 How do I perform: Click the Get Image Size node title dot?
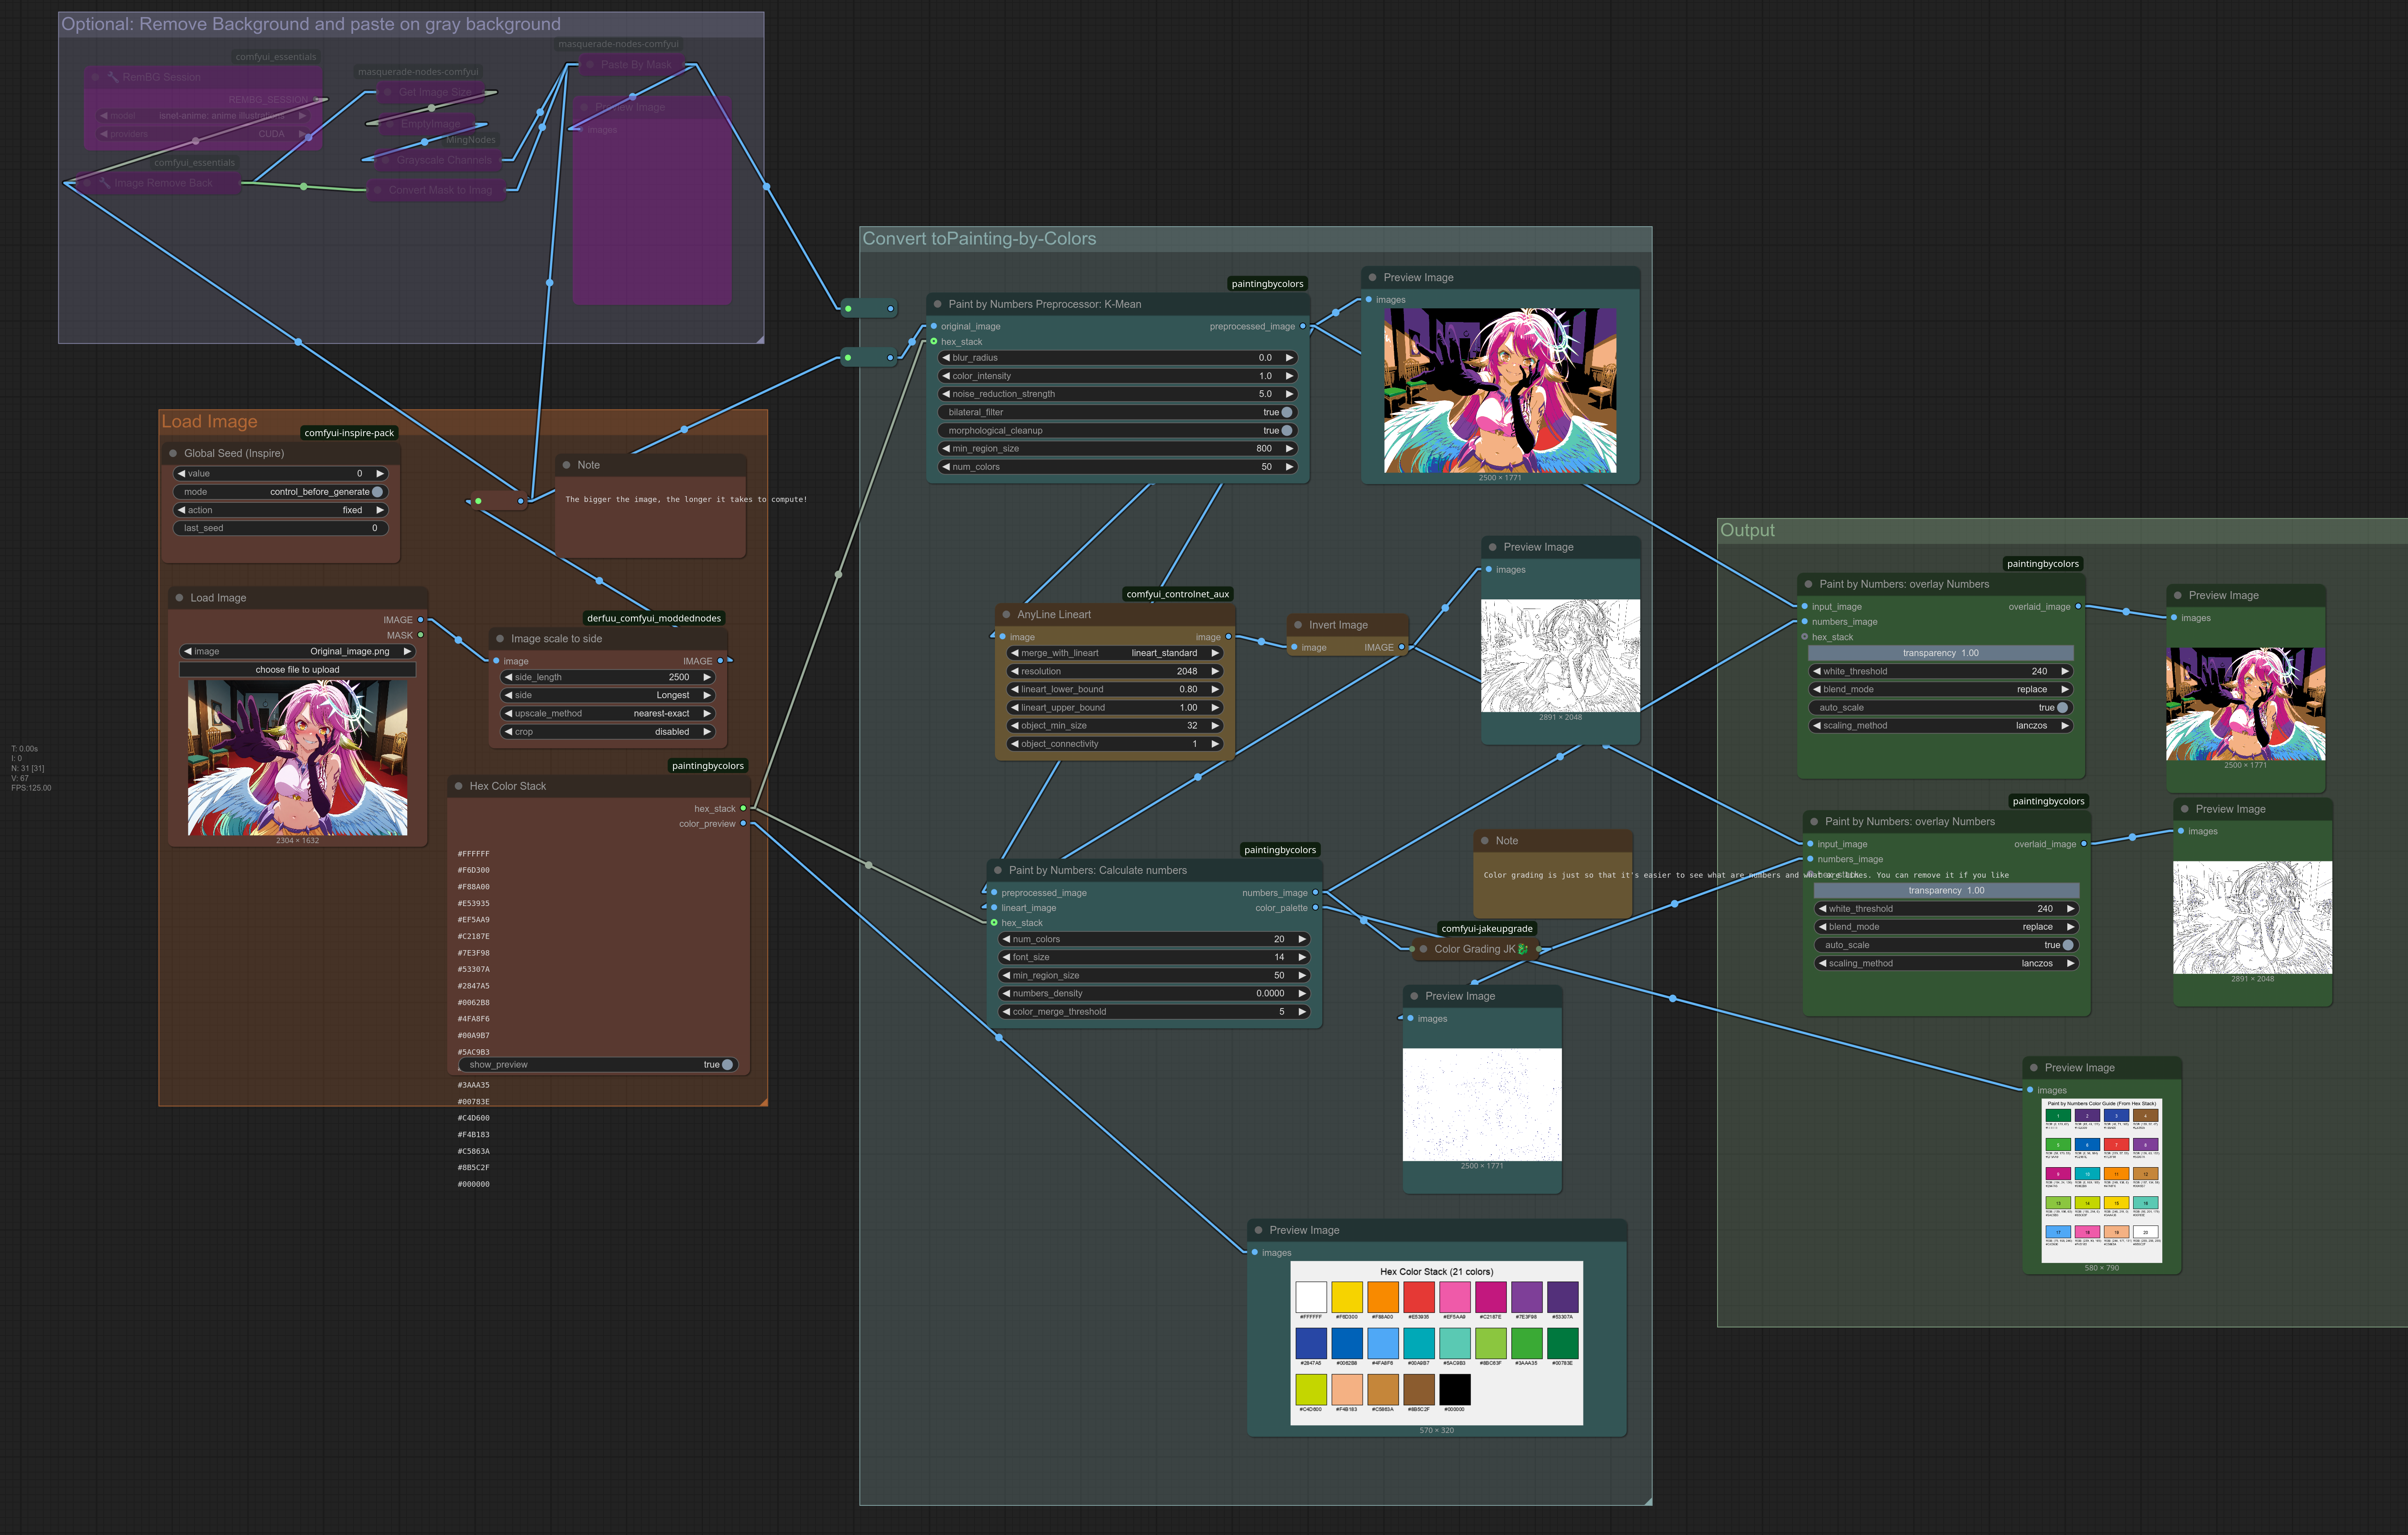coord(388,92)
